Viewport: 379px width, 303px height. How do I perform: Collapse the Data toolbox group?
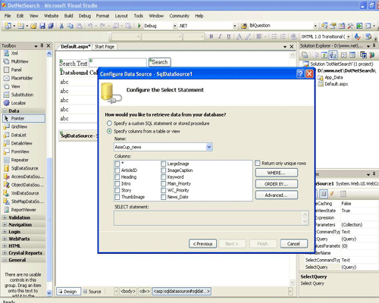click(5, 111)
